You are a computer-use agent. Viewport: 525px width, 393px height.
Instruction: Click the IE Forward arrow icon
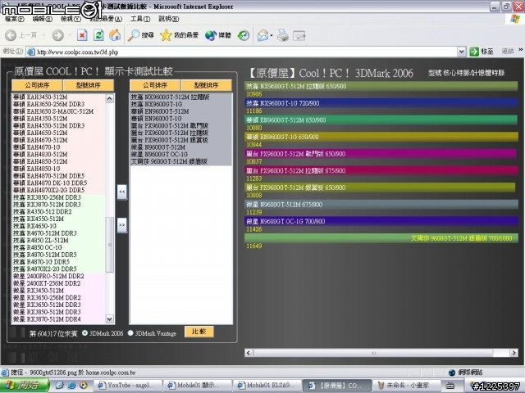pyautogui.click(x=58, y=35)
